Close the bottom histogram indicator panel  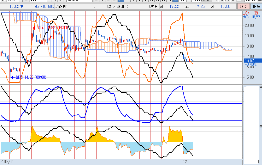pyautogui.click(x=260, y=126)
